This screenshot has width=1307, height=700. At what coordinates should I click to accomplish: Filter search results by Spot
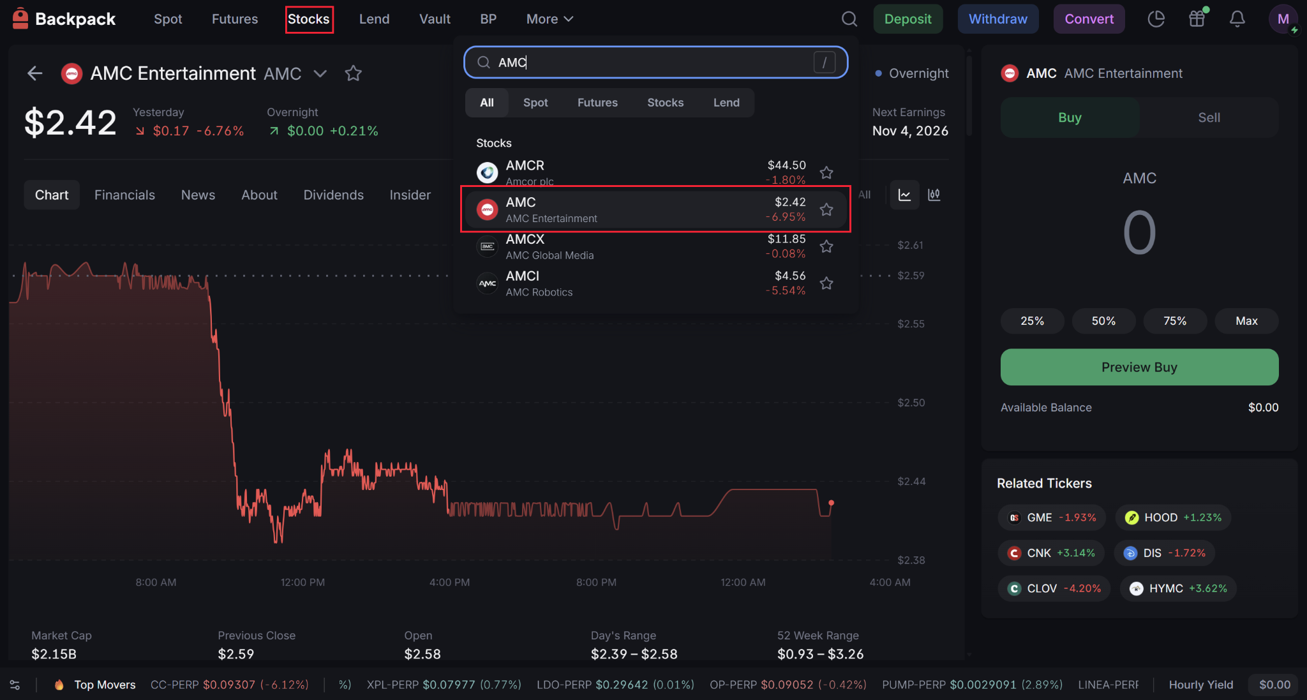point(535,103)
